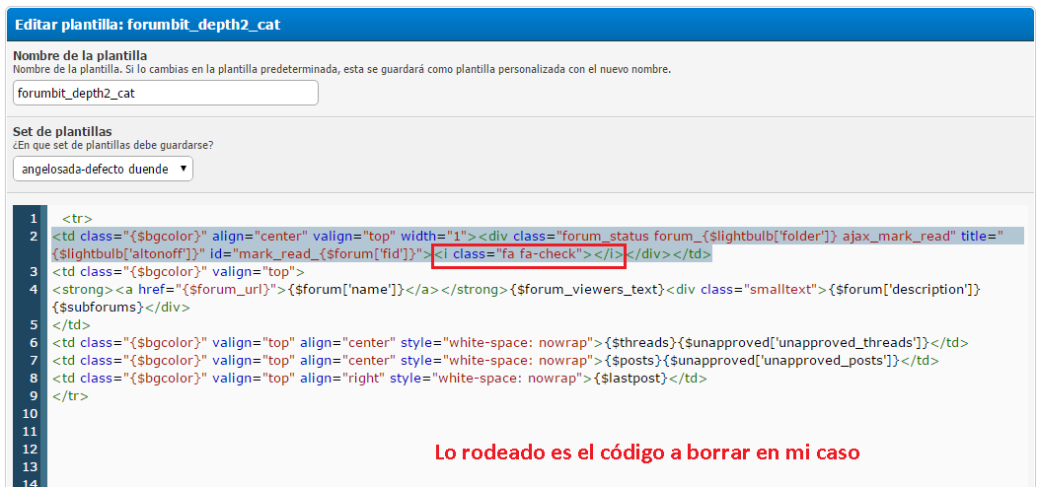Click line number 12 in gutter

click(x=30, y=450)
